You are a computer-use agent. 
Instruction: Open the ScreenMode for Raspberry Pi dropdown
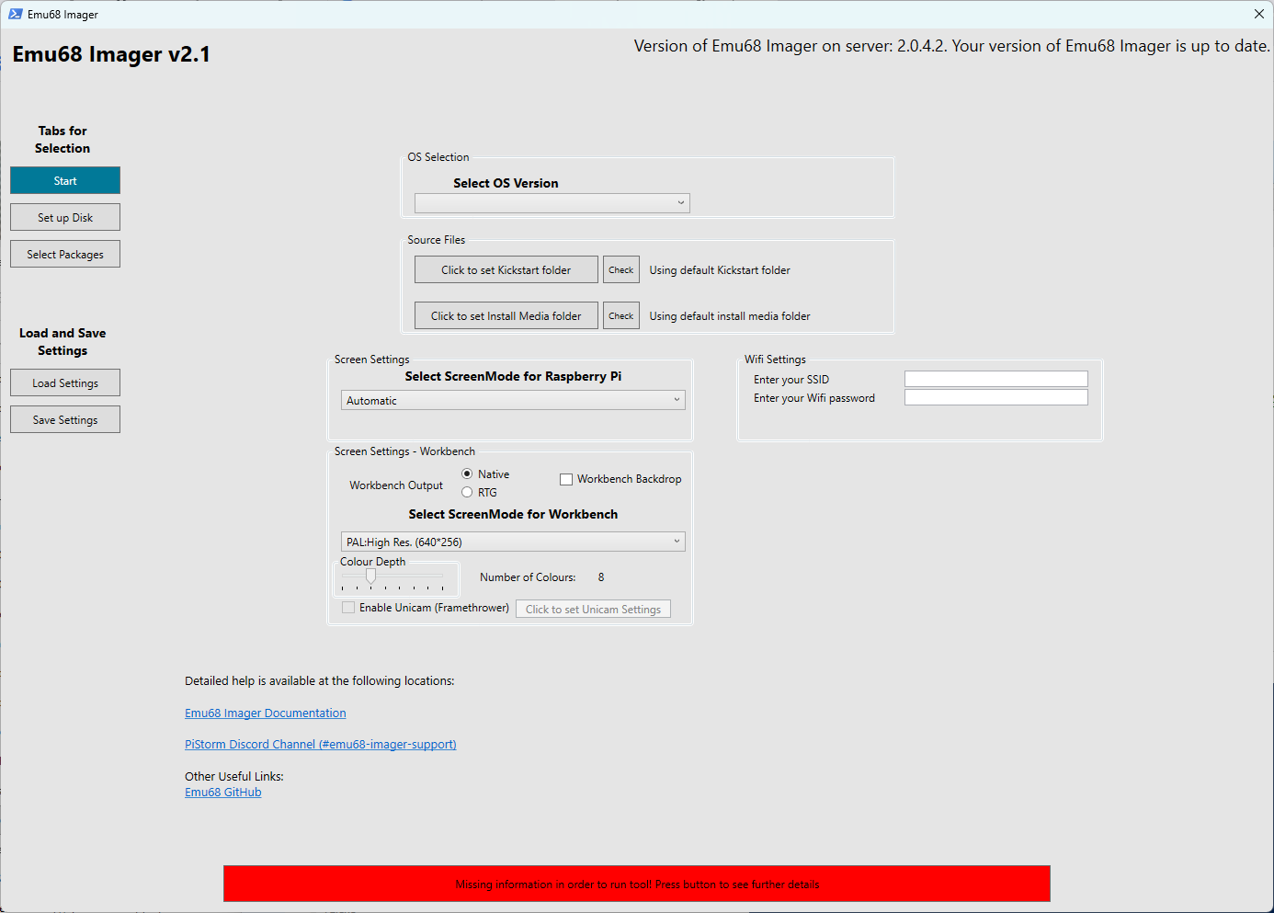(512, 399)
